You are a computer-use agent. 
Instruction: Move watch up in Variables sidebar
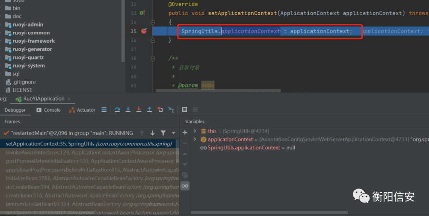coord(185,154)
